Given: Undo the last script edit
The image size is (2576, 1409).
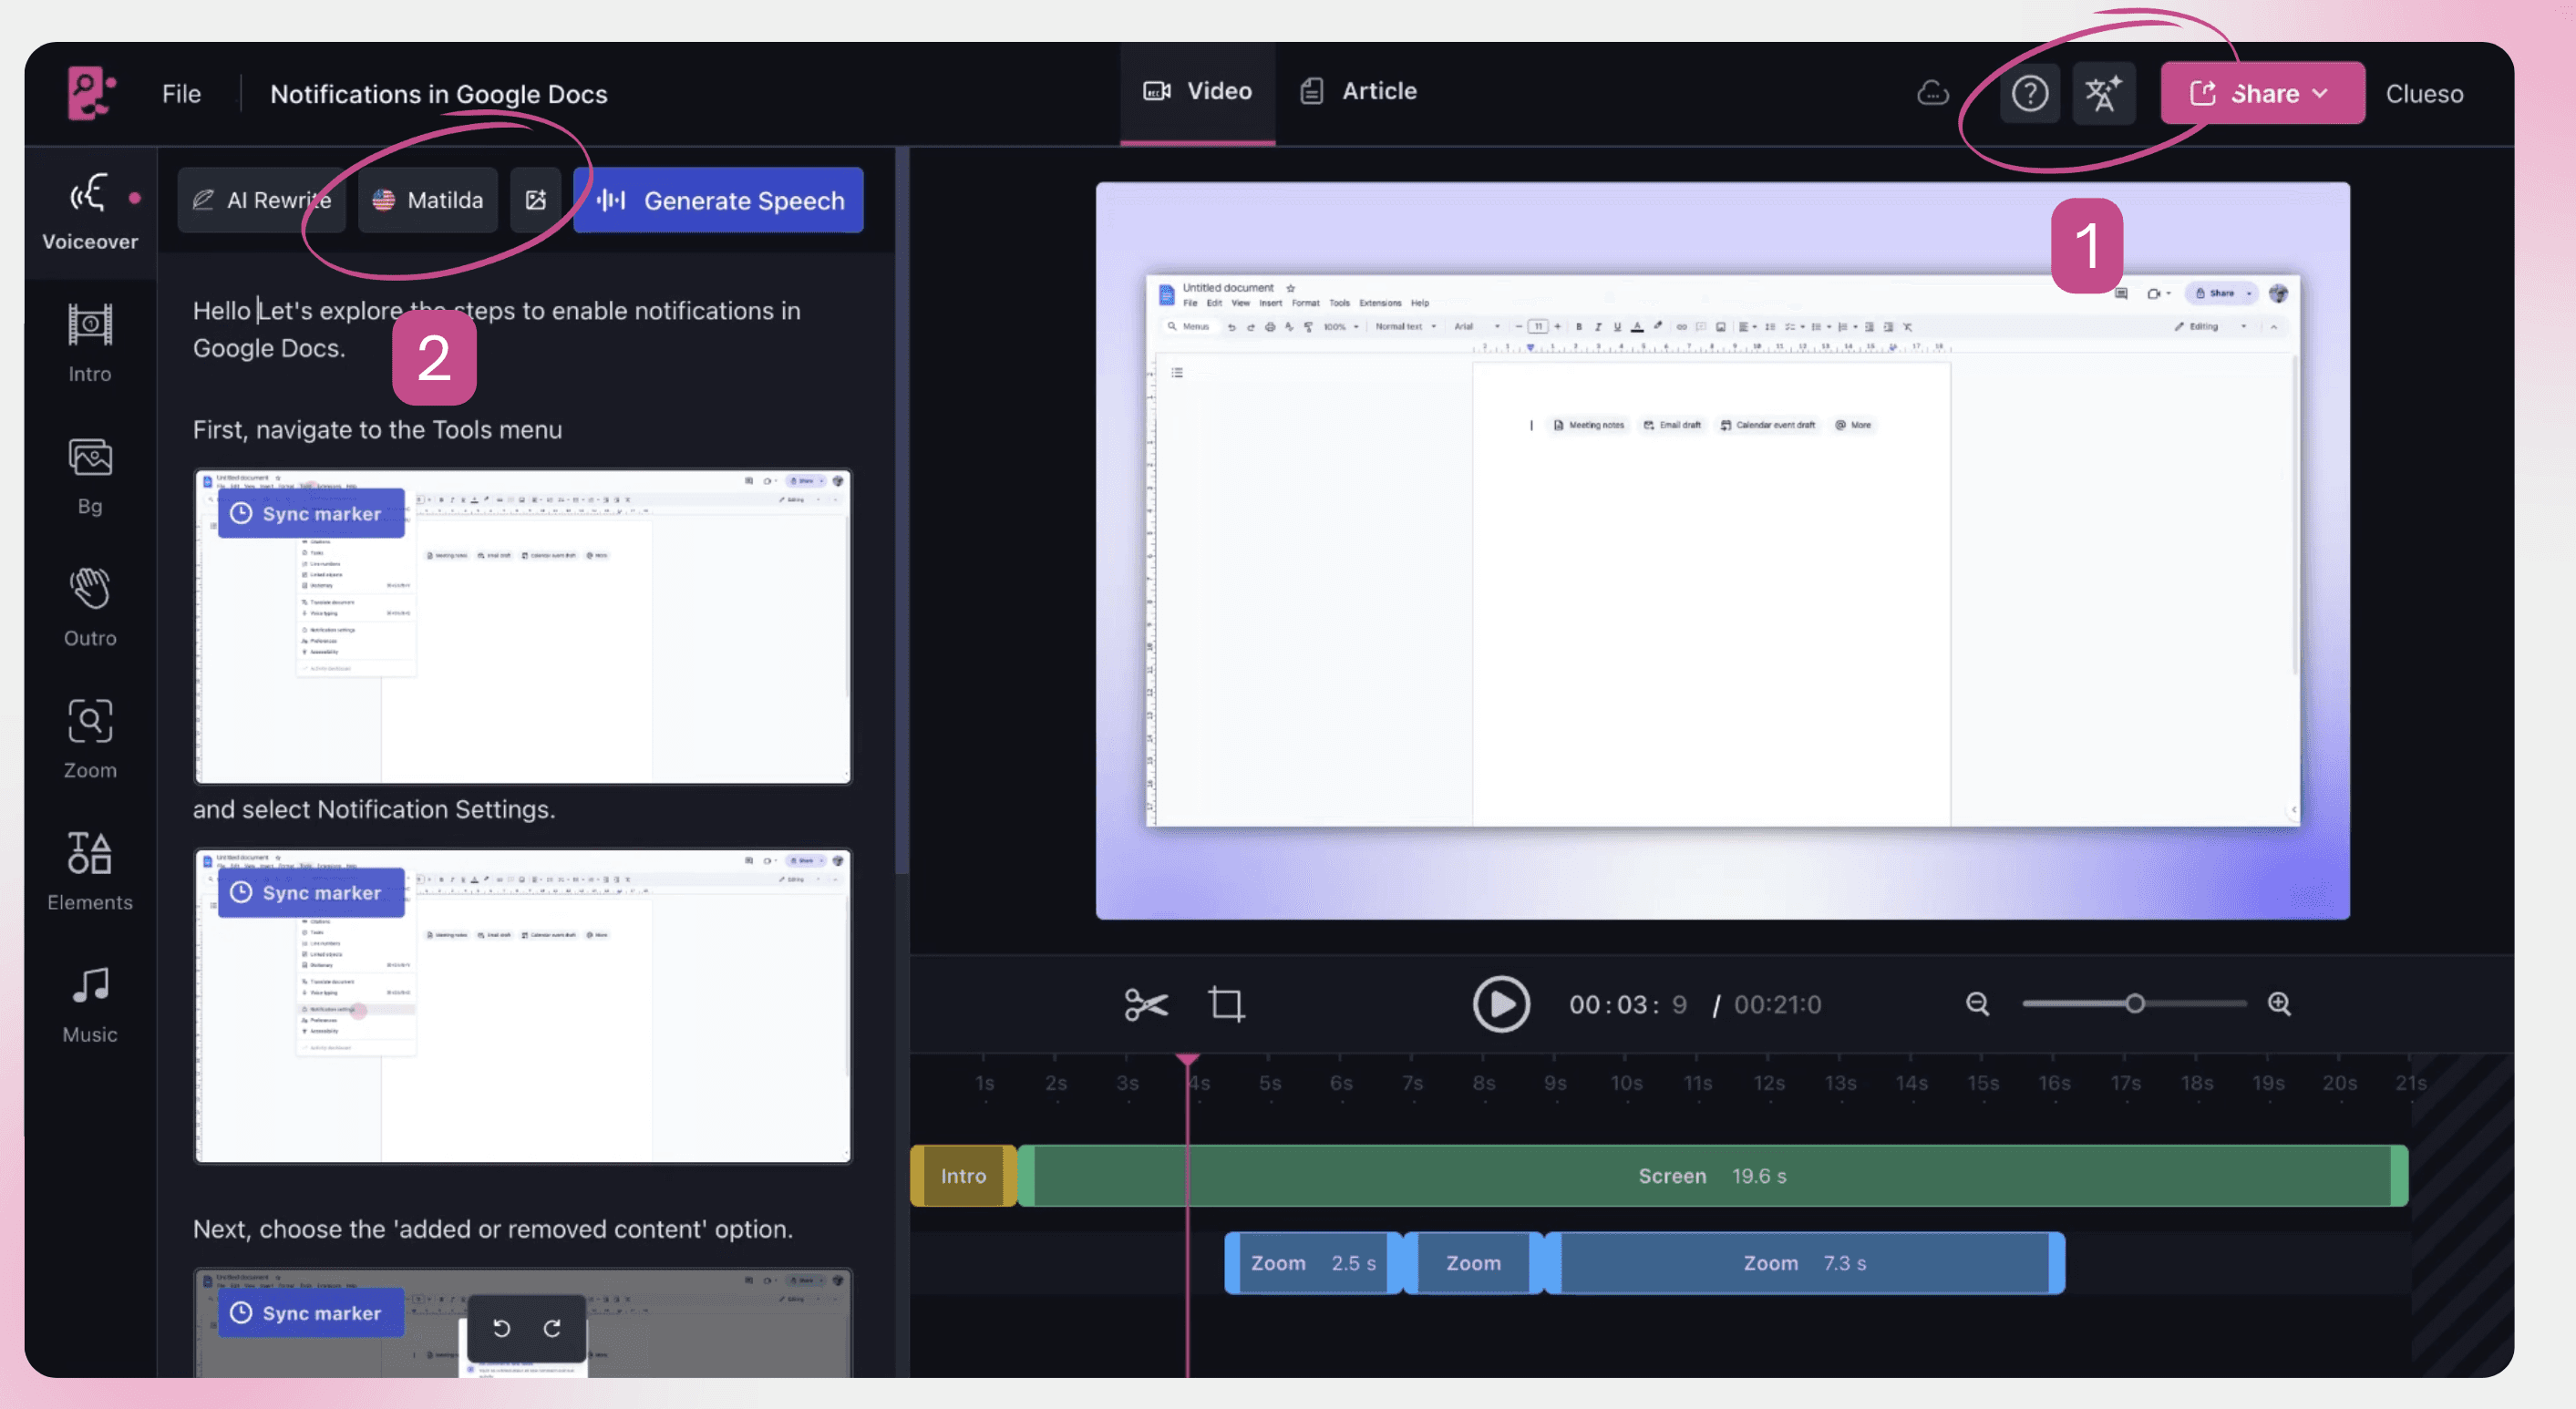Looking at the screenshot, I should coord(502,1328).
